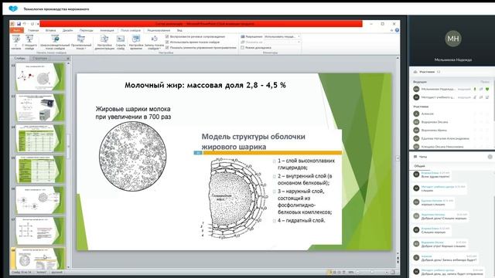The image size is (495, 278).
Task: Click list item '4 – гидратный слой'
Action: pyautogui.click(x=301, y=220)
